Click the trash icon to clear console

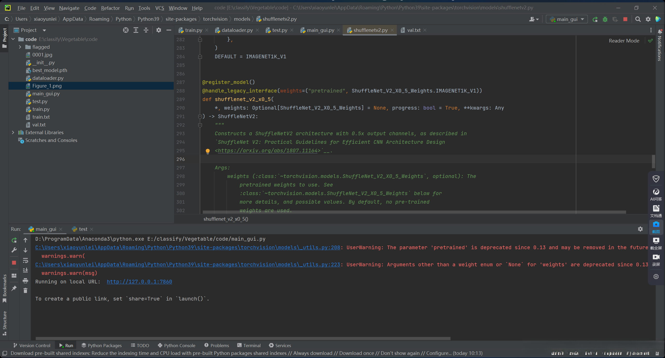point(25,291)
